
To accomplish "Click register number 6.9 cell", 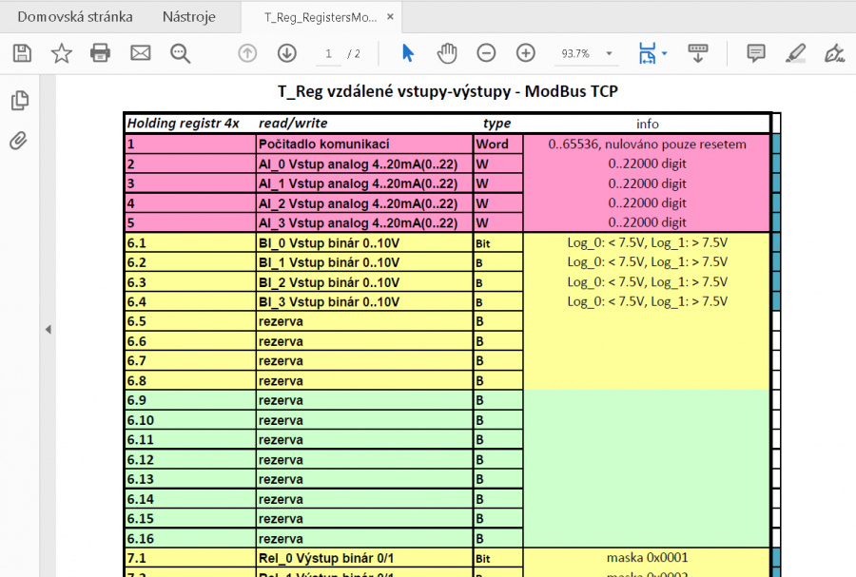I will click(x=190, y=400).
